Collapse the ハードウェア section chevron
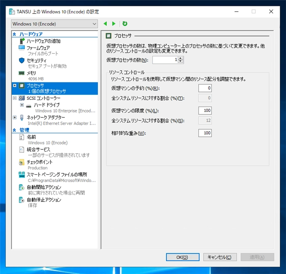 pos(14,34)
